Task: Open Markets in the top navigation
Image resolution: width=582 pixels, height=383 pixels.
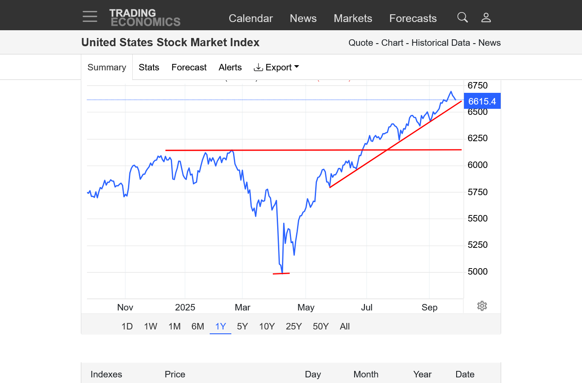Action: point(353,19)
